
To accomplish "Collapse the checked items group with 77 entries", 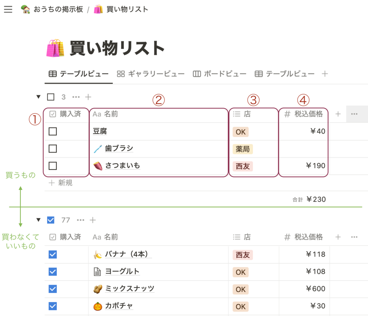I will click(38, 220).
